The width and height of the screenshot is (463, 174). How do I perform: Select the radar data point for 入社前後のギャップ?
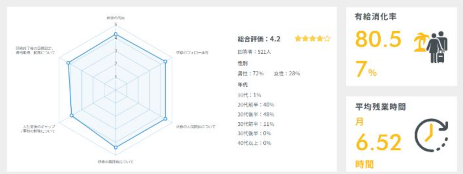point(72,115)
